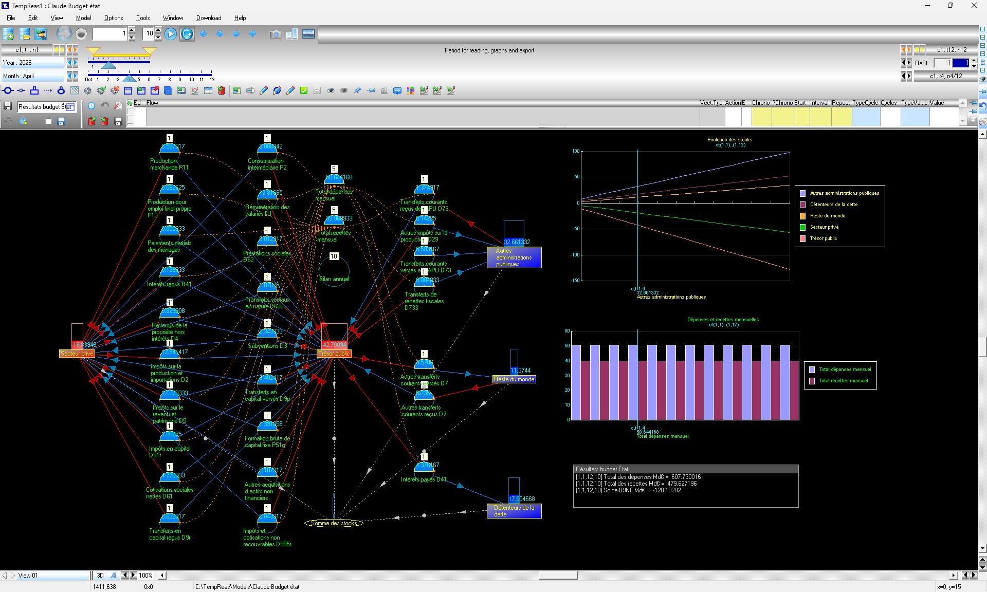
Task: Click the c1, t4, n4/12 button
Action: 946,76
